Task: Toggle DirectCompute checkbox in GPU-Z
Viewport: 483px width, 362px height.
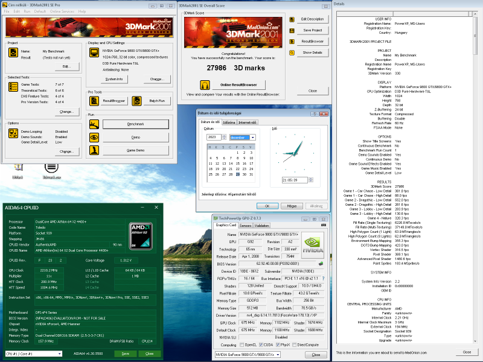Action: 294,345
